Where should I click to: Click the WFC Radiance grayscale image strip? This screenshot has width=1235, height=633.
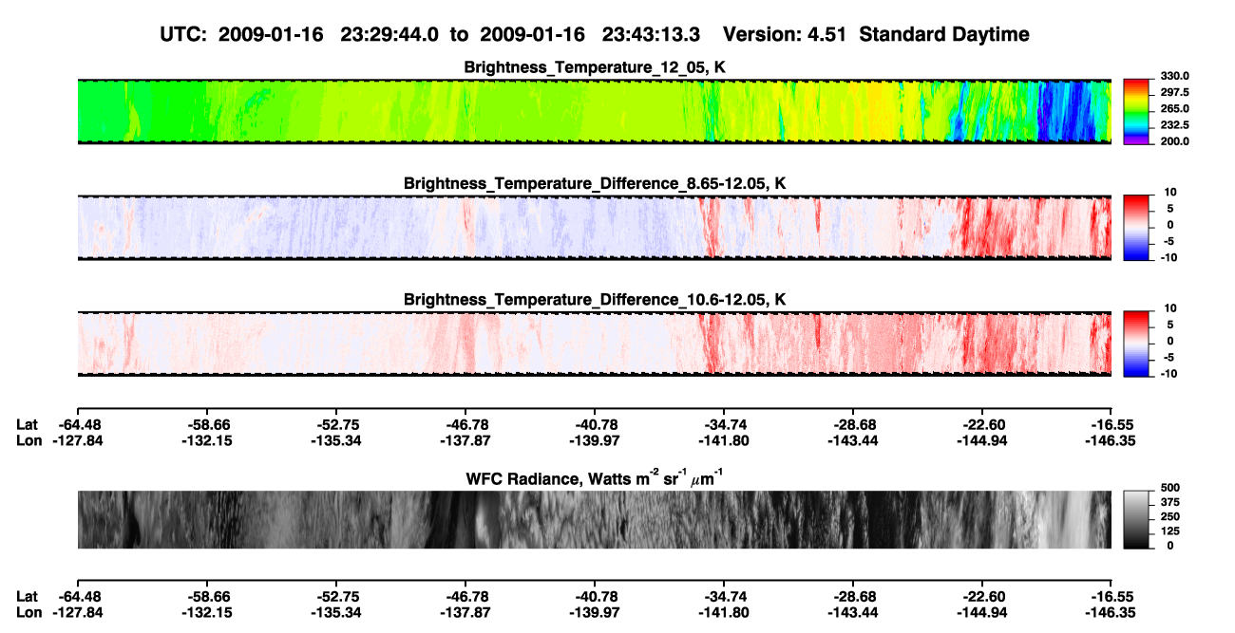pos(594,519)
